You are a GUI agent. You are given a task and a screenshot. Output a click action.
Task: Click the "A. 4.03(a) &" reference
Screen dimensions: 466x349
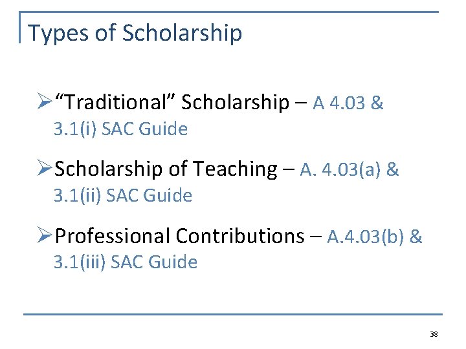[x=349, y=170]
